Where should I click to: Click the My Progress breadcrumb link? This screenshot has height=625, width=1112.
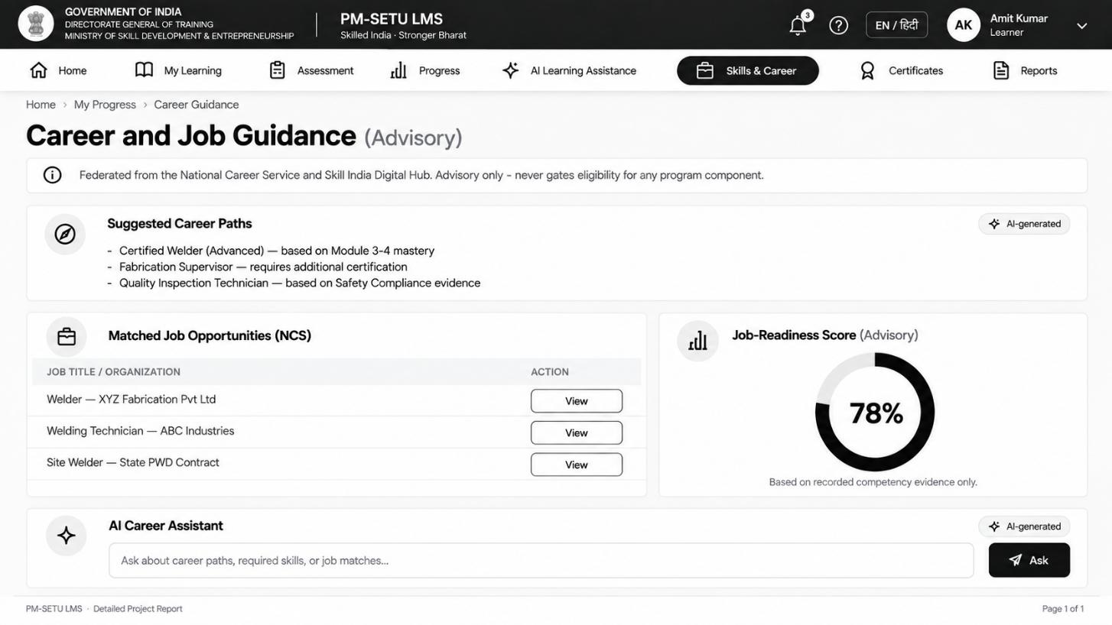click(105, 105)
